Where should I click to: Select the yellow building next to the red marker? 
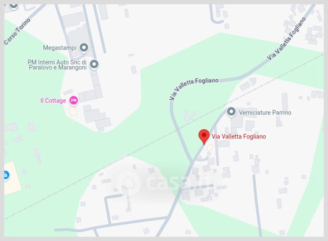tap(210, 148)
